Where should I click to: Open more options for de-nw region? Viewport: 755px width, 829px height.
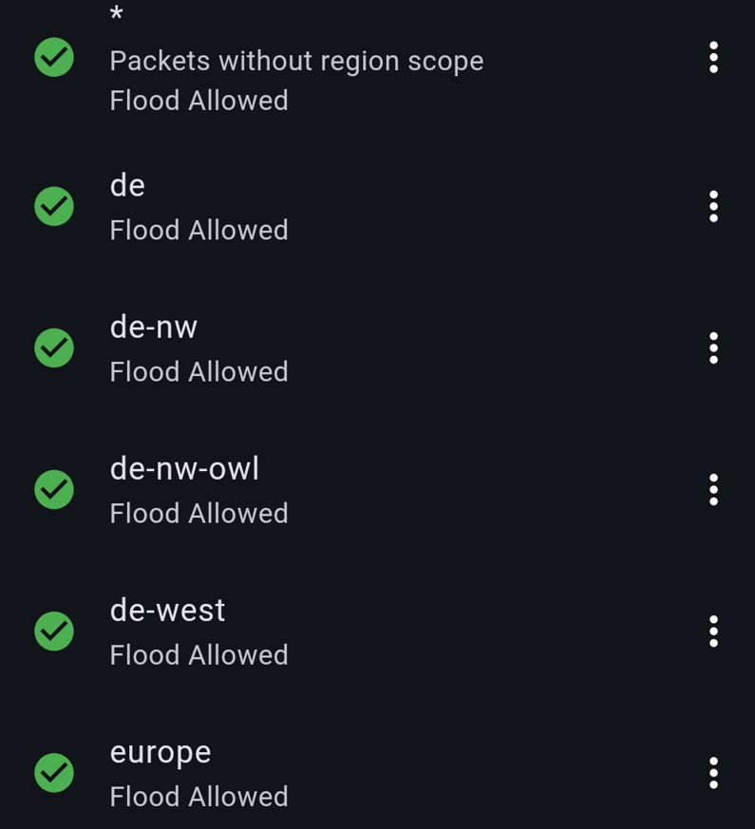tap(713, 348)
